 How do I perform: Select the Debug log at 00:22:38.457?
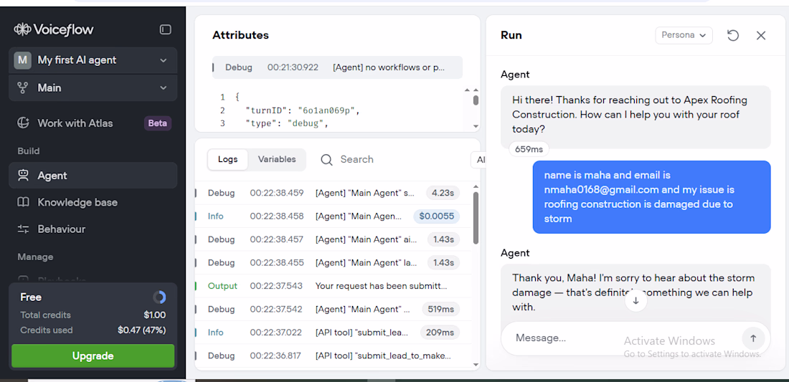click(x=334, y=240)
